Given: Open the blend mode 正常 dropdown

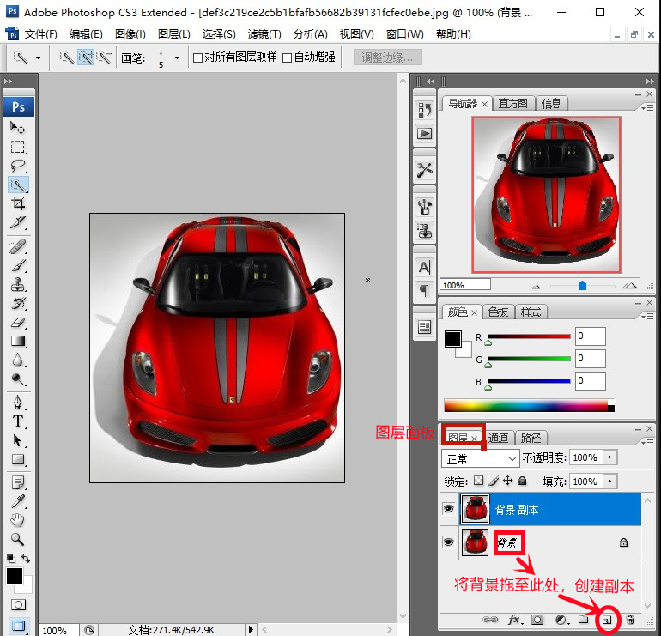Looking at the screenshot, I should click(480, 458).
